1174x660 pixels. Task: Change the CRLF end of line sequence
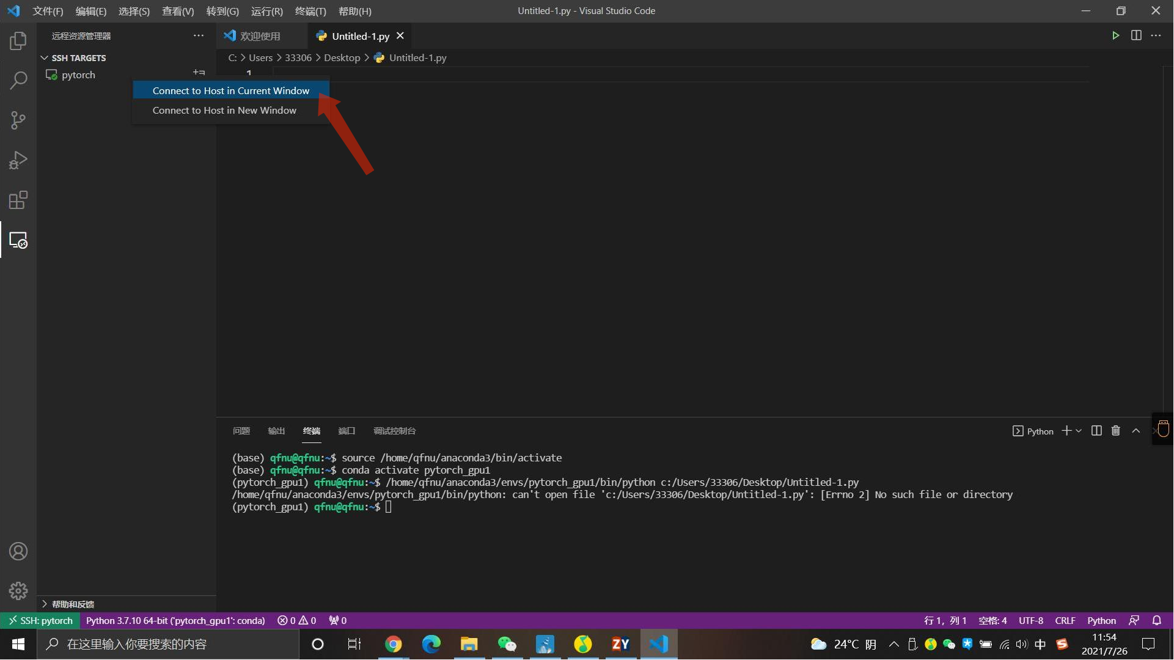(x=1065, y=620)
